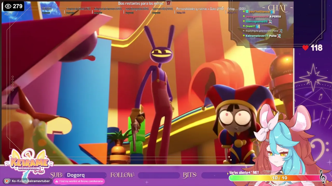This screenshot has height=186, width=332.
Task: Click the empty BITS field
Action: pyautogui.click(x=215, y=175)
